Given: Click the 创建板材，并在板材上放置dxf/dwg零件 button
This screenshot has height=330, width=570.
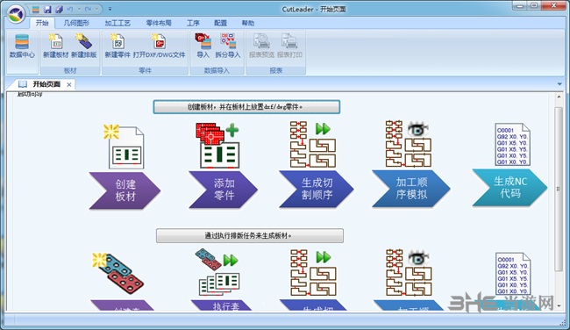Looking at the screenshot, I should click(x=246, y=107).
